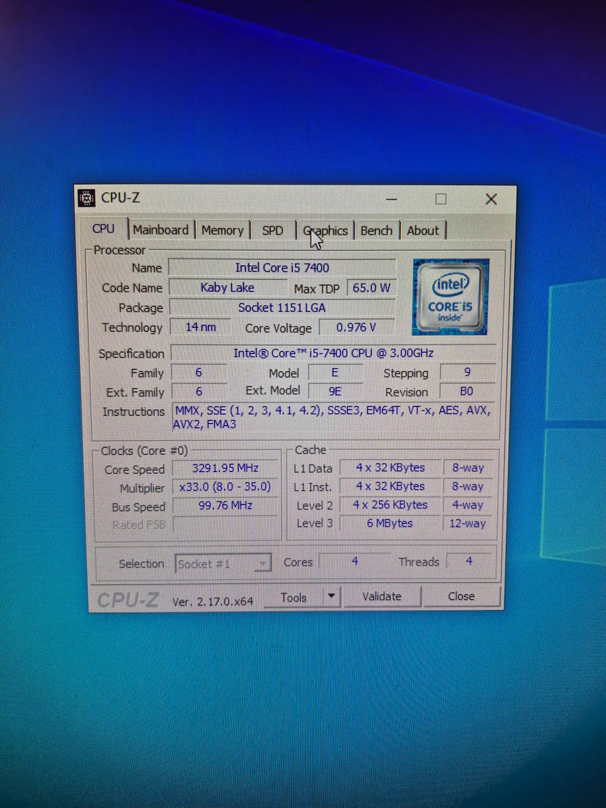This screenshot has width=606, height=808.
Task: Click the Validate button
Action: click(382, 597)
